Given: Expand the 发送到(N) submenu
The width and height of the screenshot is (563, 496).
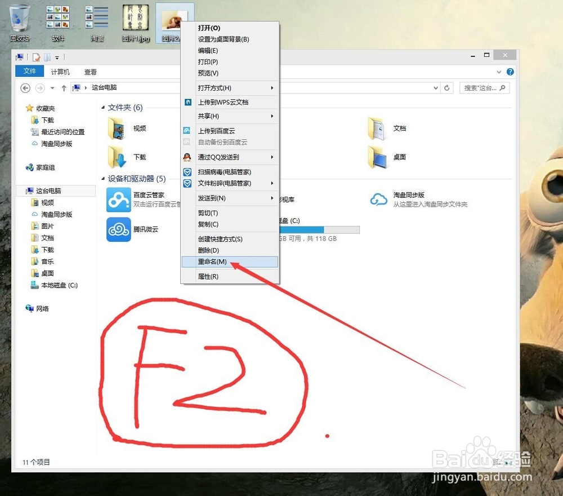Looking at the screenshot, I should (230, 198).
